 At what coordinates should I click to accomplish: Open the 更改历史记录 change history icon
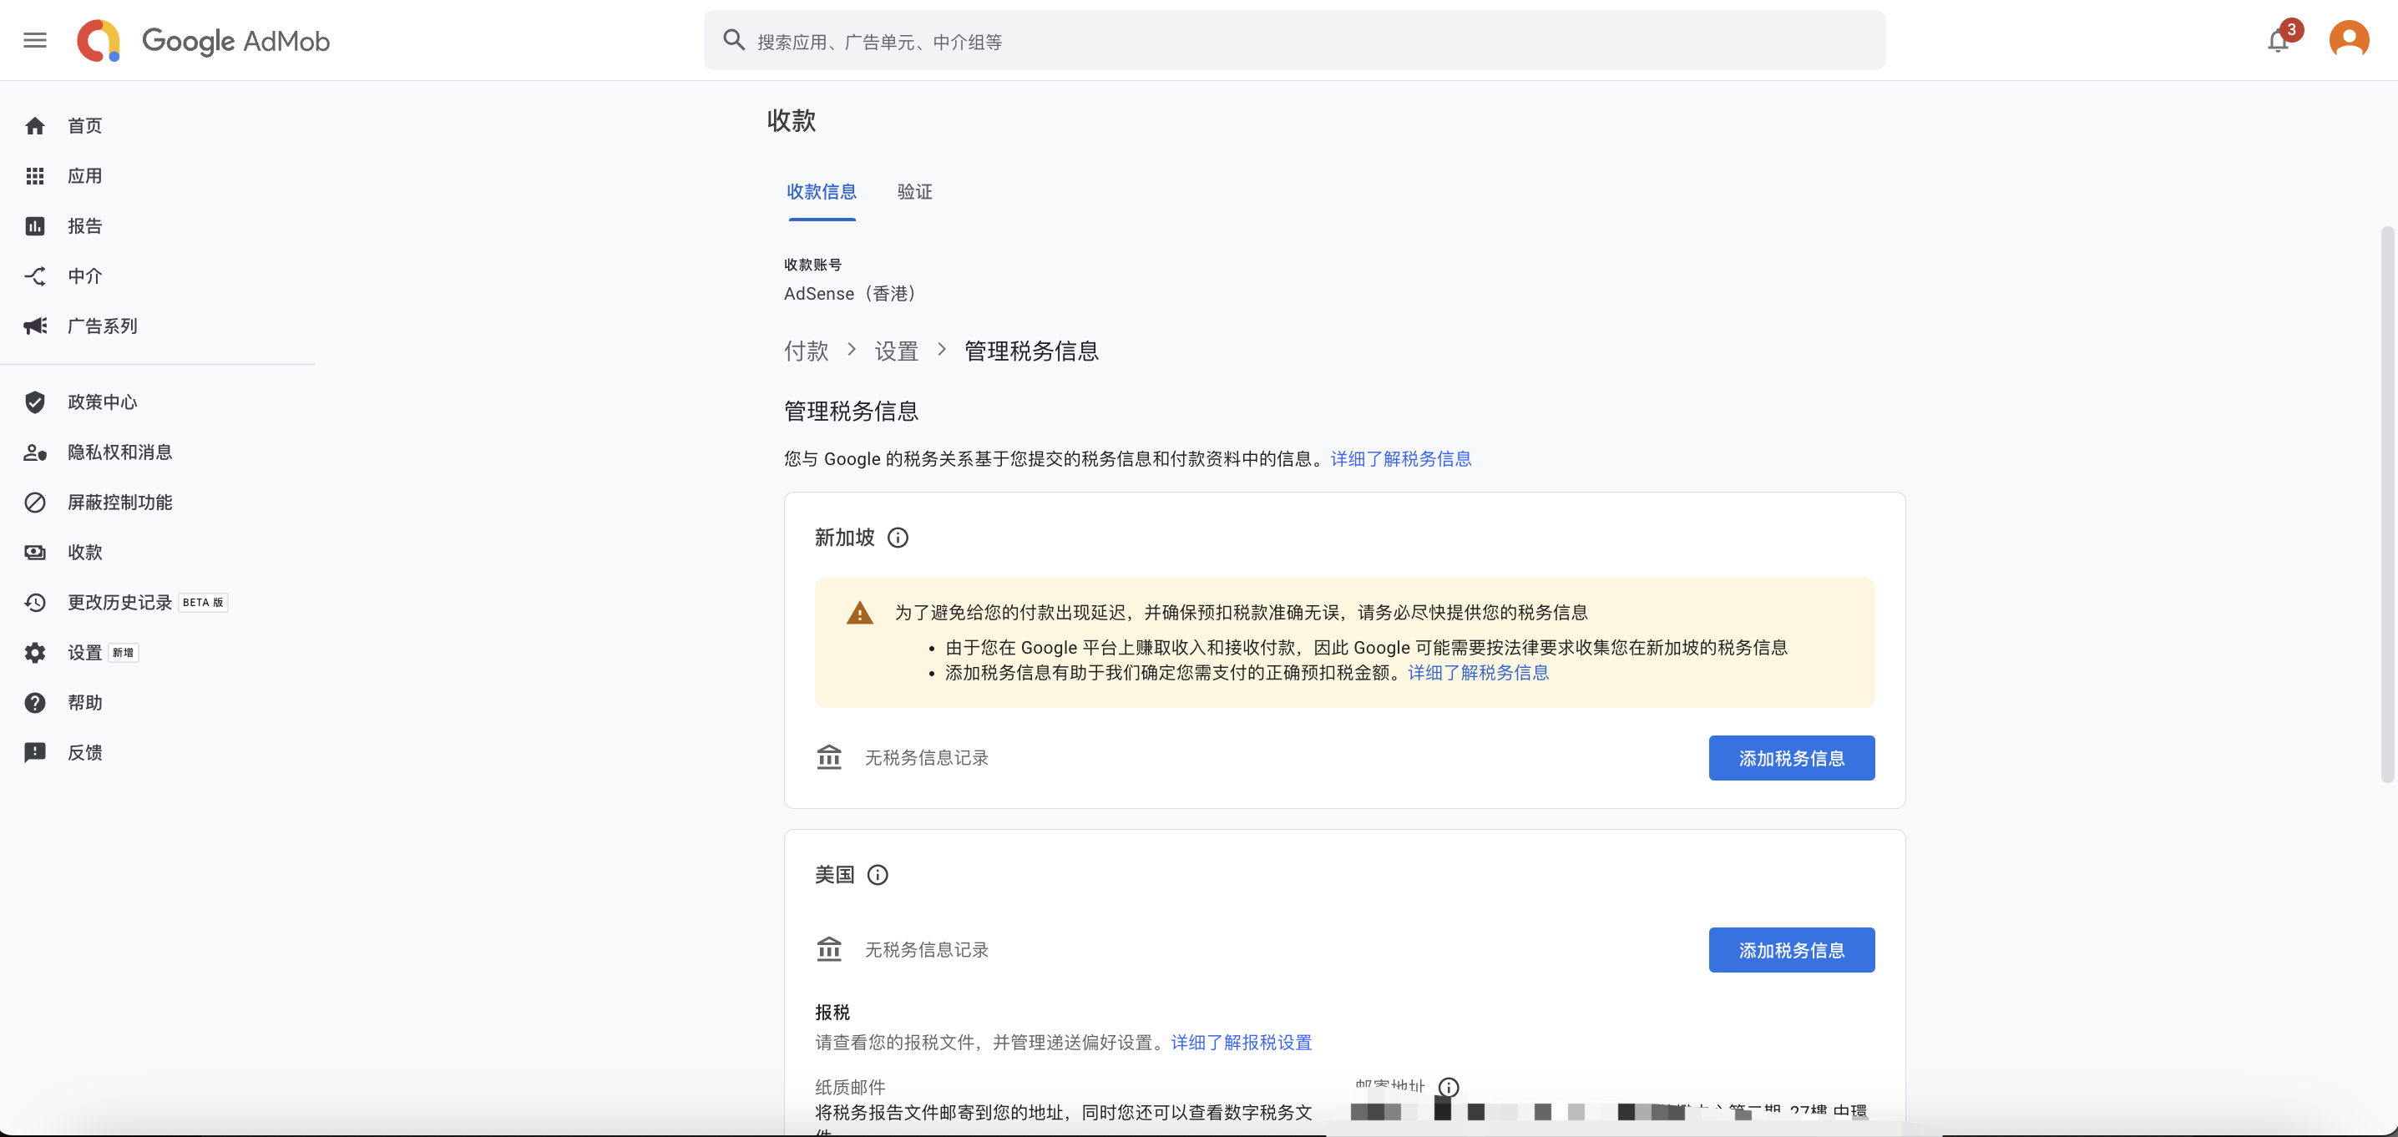coord(35,602)
